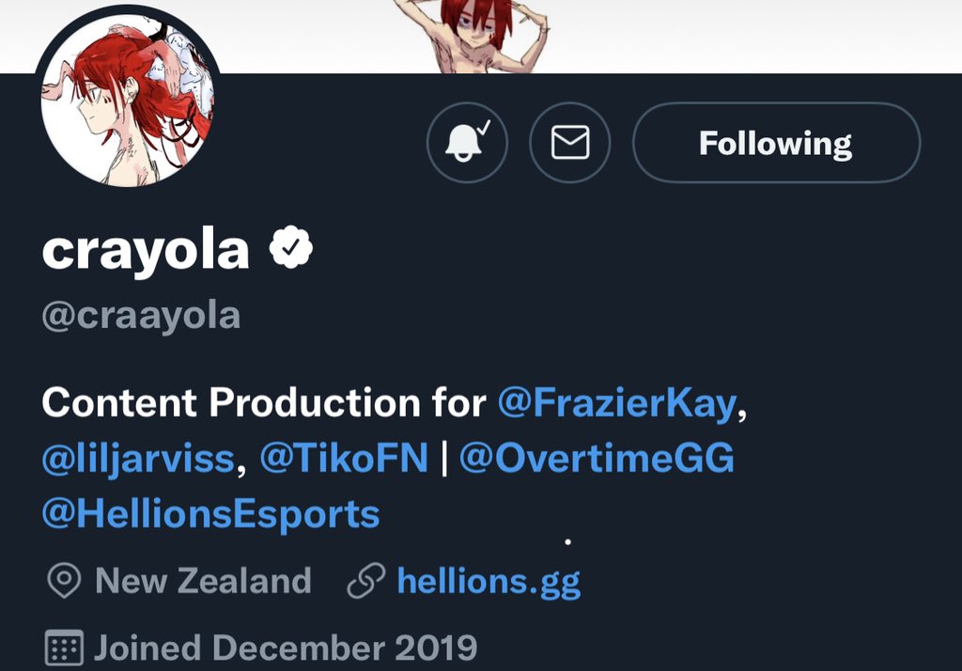Open crayola's circular profile picture

(127, 106)
